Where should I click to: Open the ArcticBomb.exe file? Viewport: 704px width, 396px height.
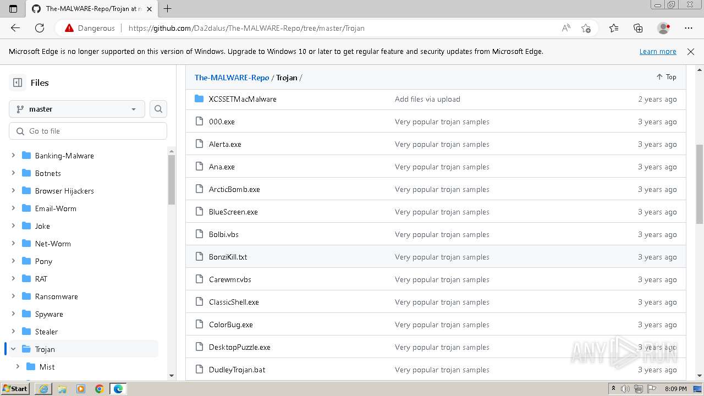234,189
